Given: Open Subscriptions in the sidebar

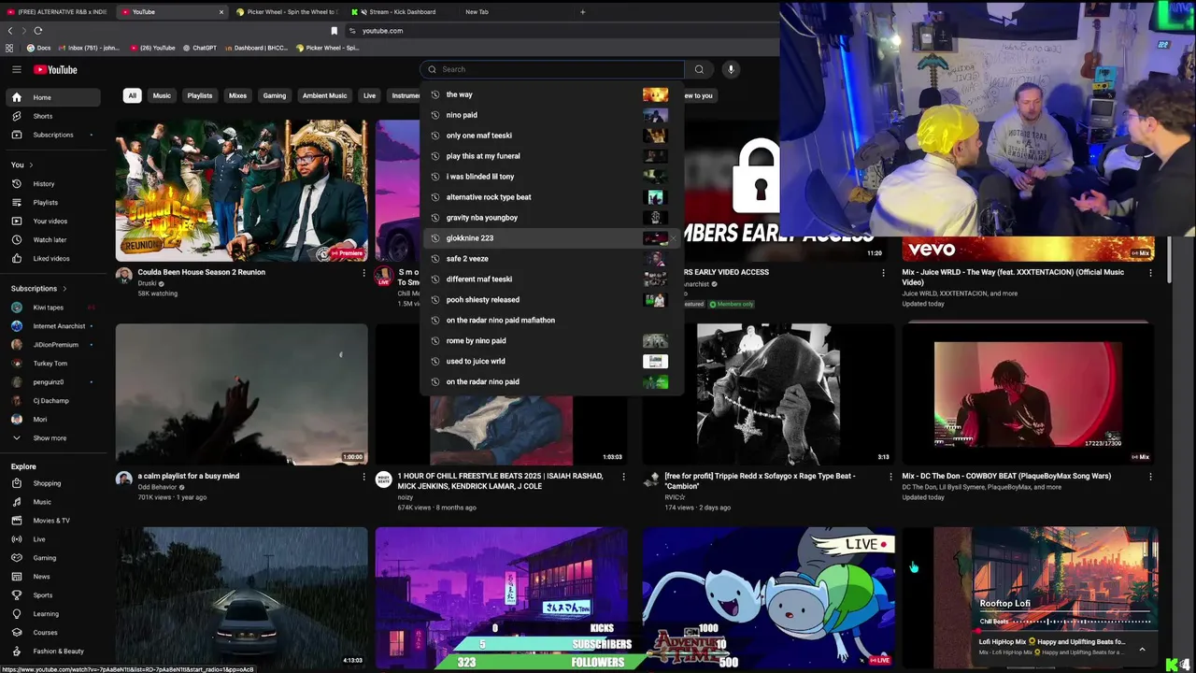Looking at the screenshot, I should (x=52, y=135).
